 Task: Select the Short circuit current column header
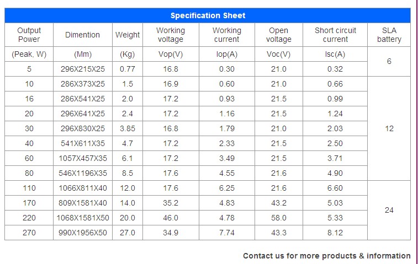[x=335, y=35]
